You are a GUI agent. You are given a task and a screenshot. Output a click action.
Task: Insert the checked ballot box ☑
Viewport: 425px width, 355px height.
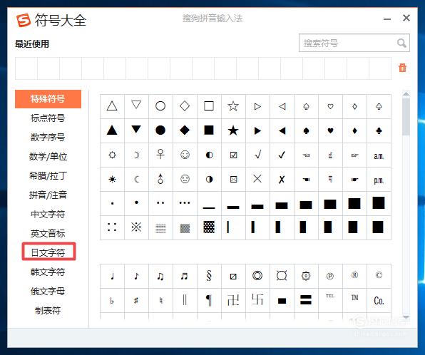pyautogui.click(x=233, y=155)
